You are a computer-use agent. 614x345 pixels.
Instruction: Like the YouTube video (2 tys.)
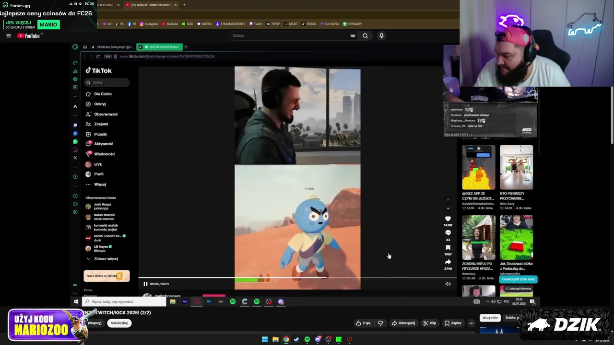(x=363, y=323)
